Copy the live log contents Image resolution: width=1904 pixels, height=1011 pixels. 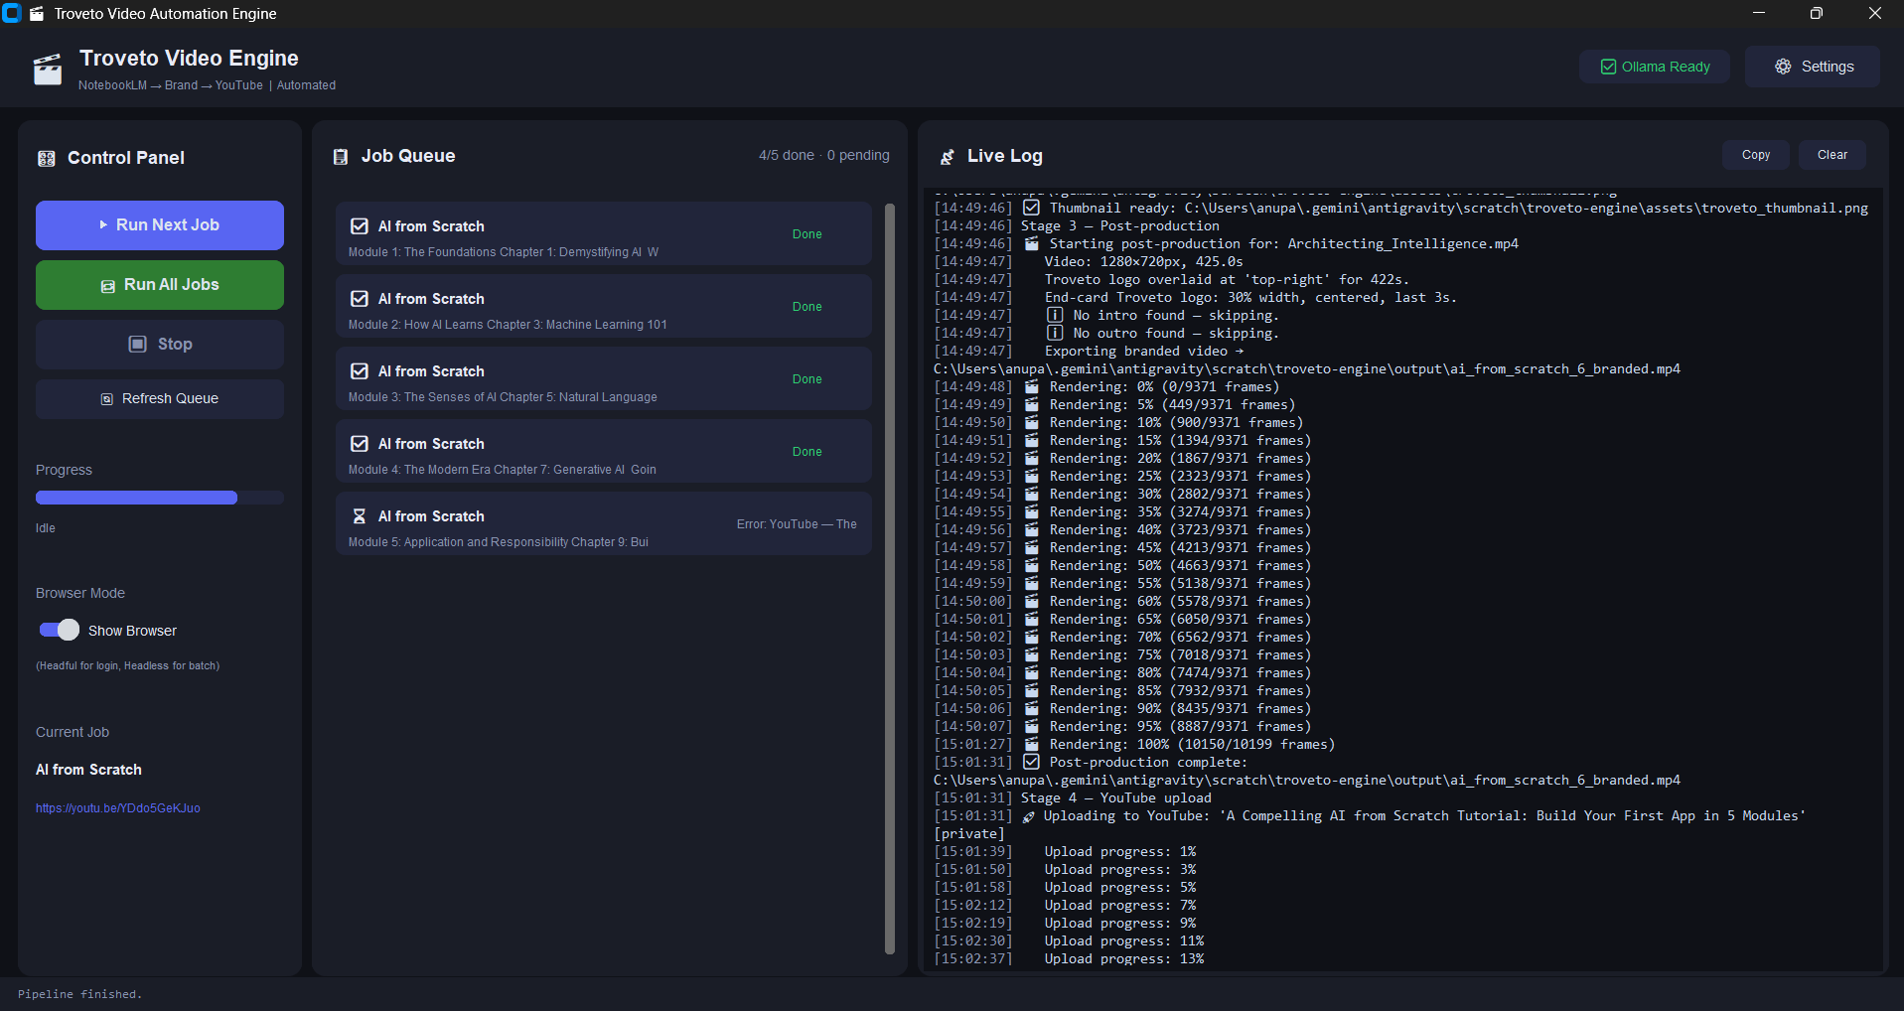[1756, 155]
